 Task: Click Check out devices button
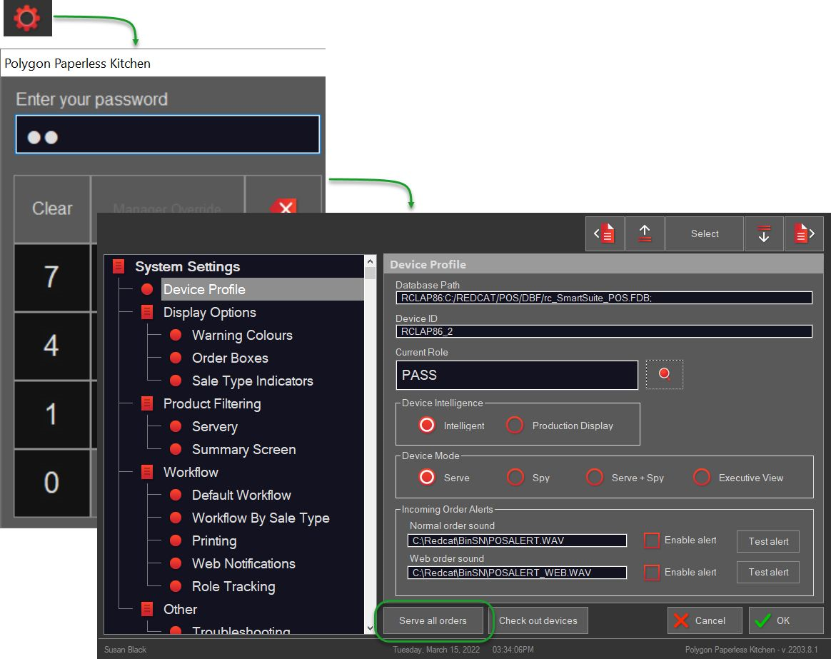point(538,620)
